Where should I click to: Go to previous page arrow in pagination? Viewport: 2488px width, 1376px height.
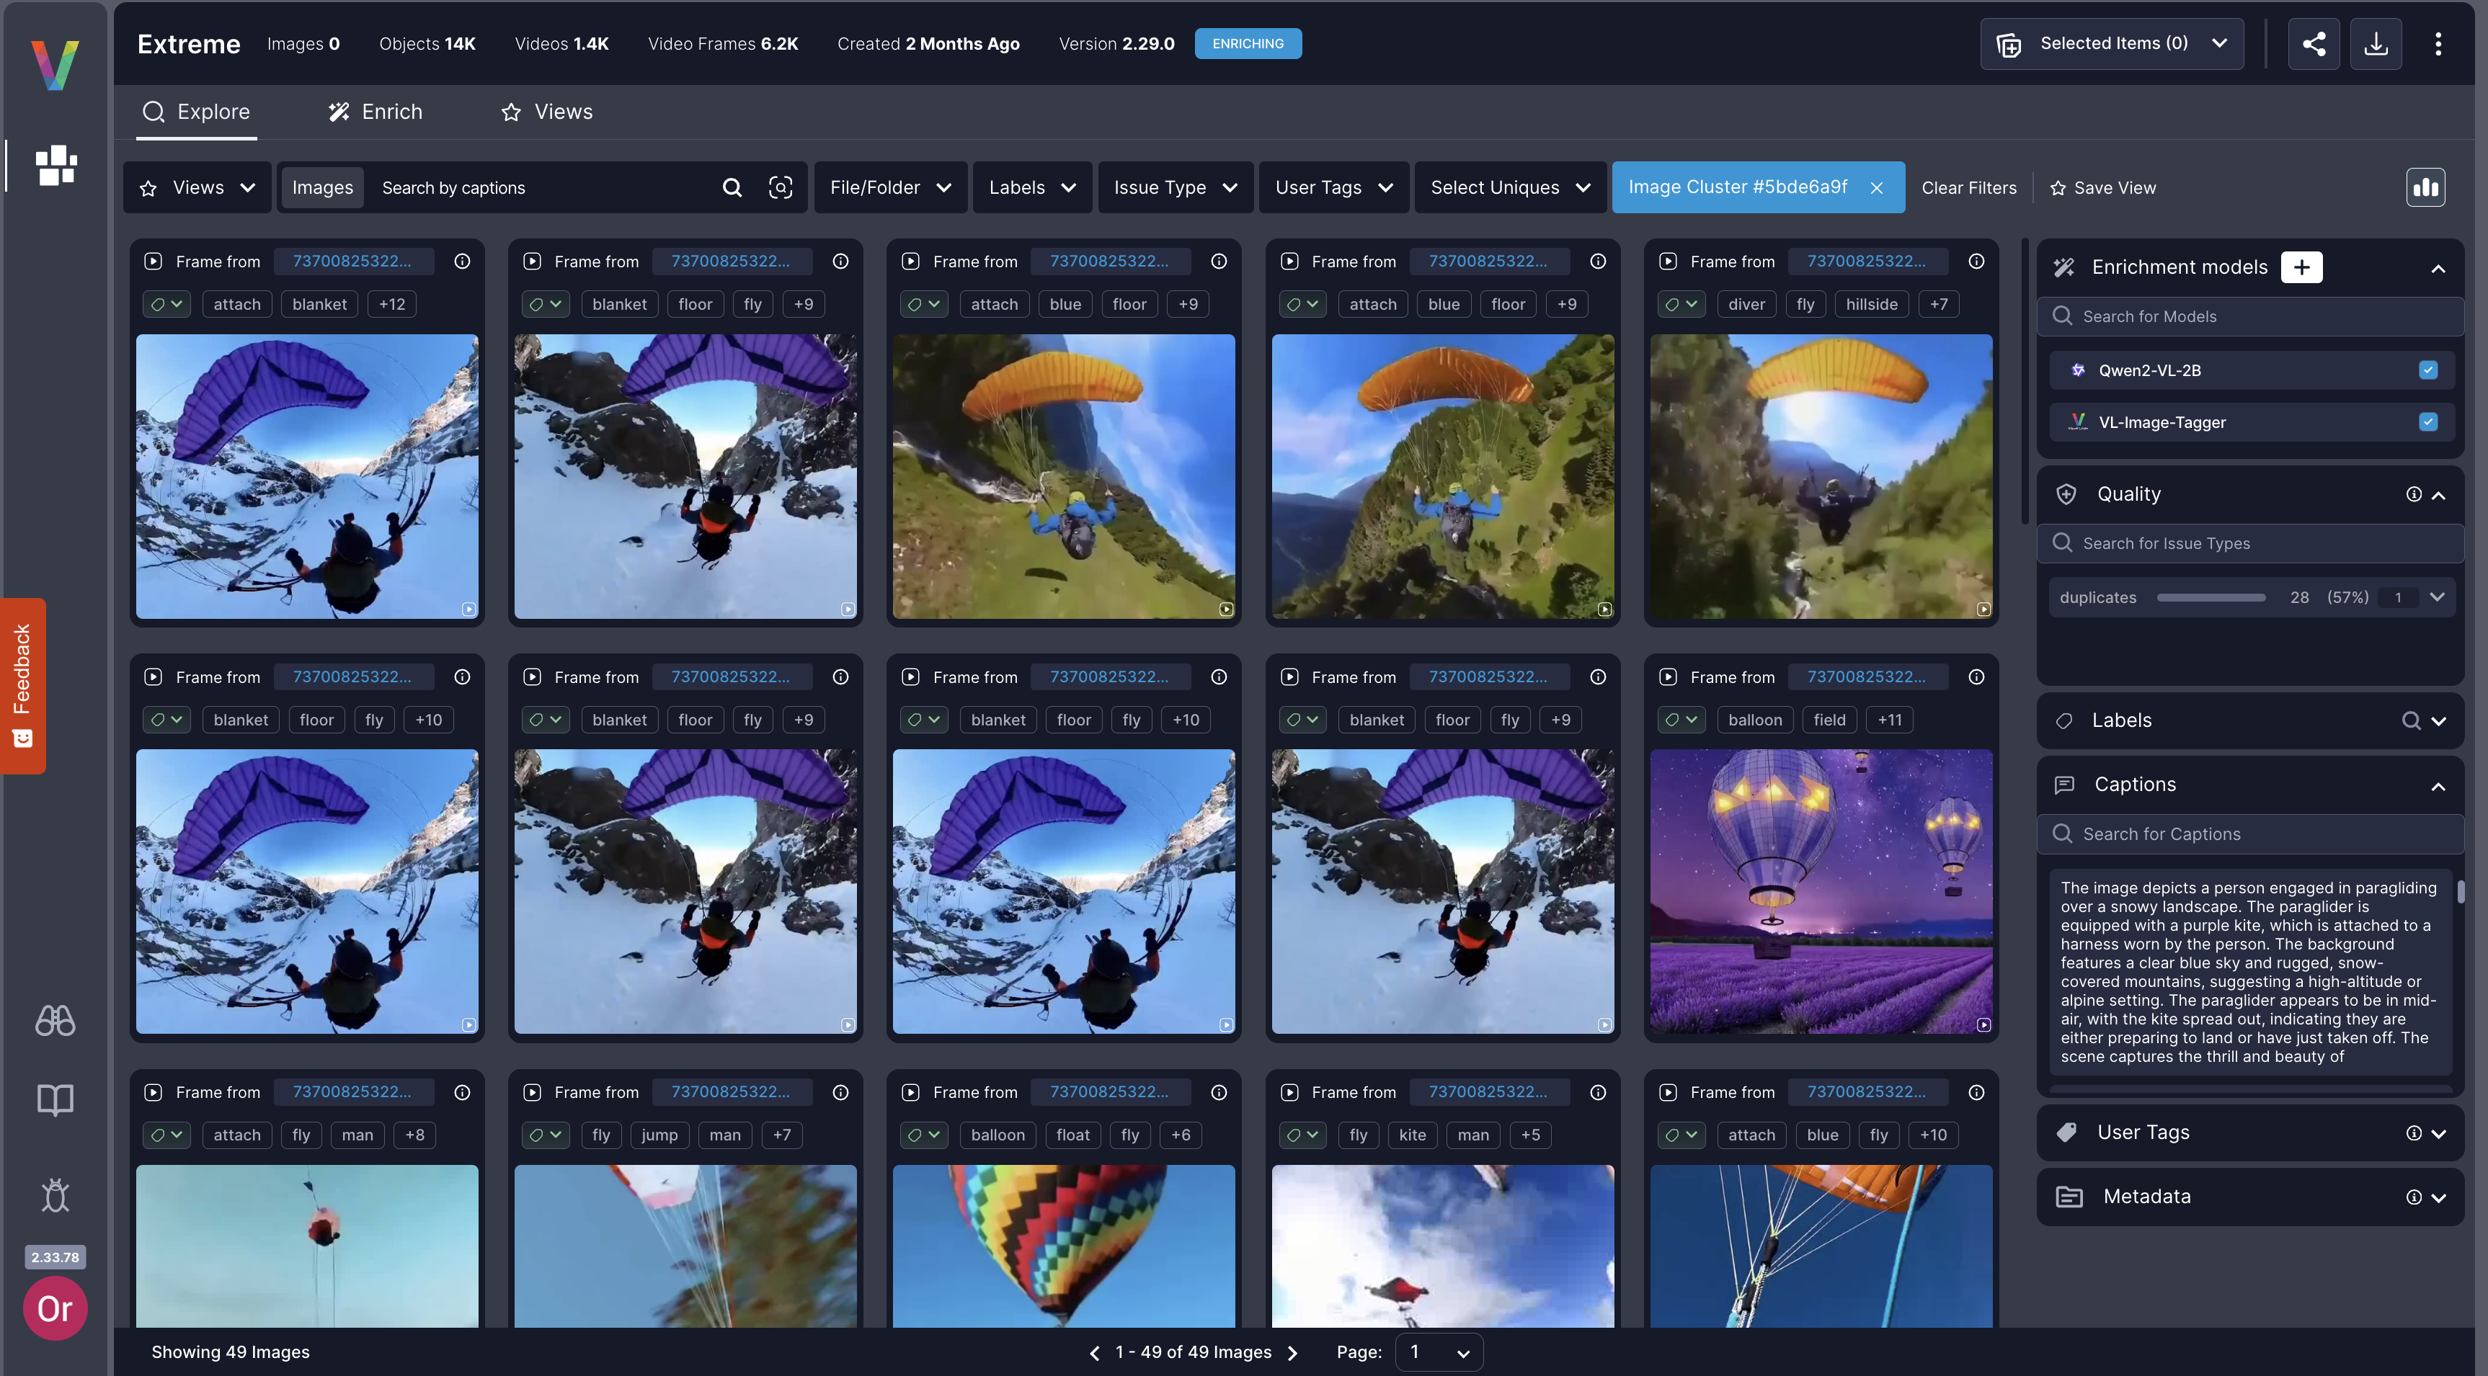point(1094,1353)
